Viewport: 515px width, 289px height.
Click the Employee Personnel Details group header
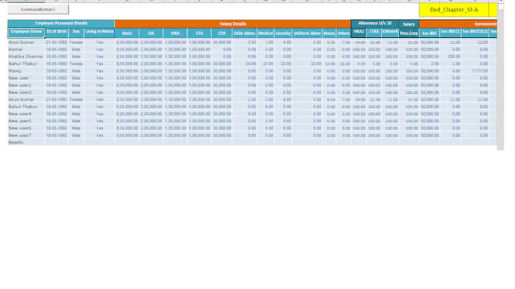click(61, 23)
